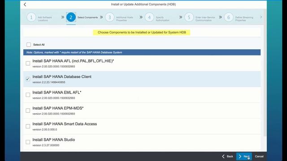Open step 6 Define Streaming Properties
The height and width of the screenshot is (161, 287).
pos(229,17)
